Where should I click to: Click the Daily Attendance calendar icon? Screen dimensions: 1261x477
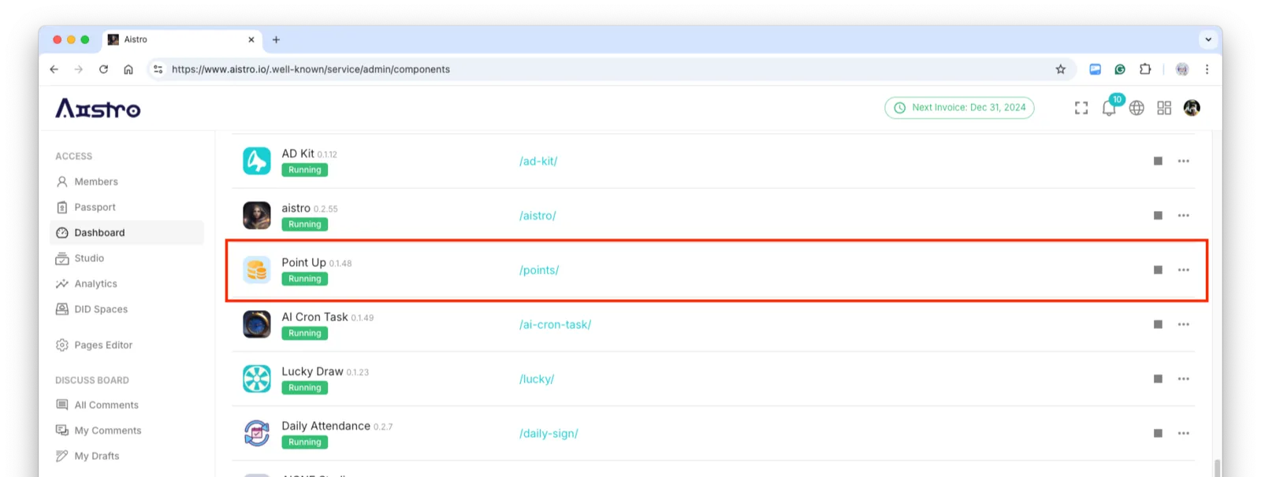pos(257,433)
